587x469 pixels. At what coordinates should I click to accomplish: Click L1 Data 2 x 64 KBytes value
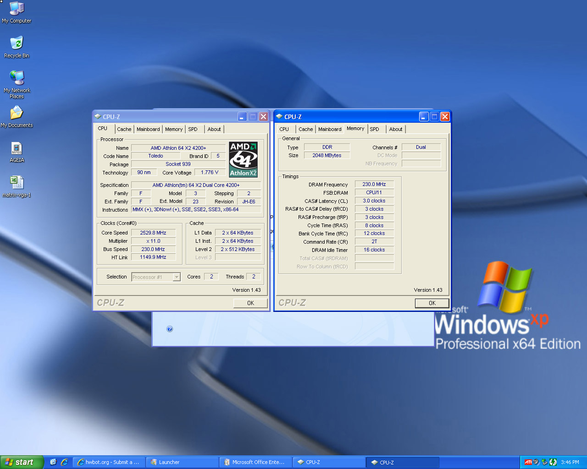(238, 233)
